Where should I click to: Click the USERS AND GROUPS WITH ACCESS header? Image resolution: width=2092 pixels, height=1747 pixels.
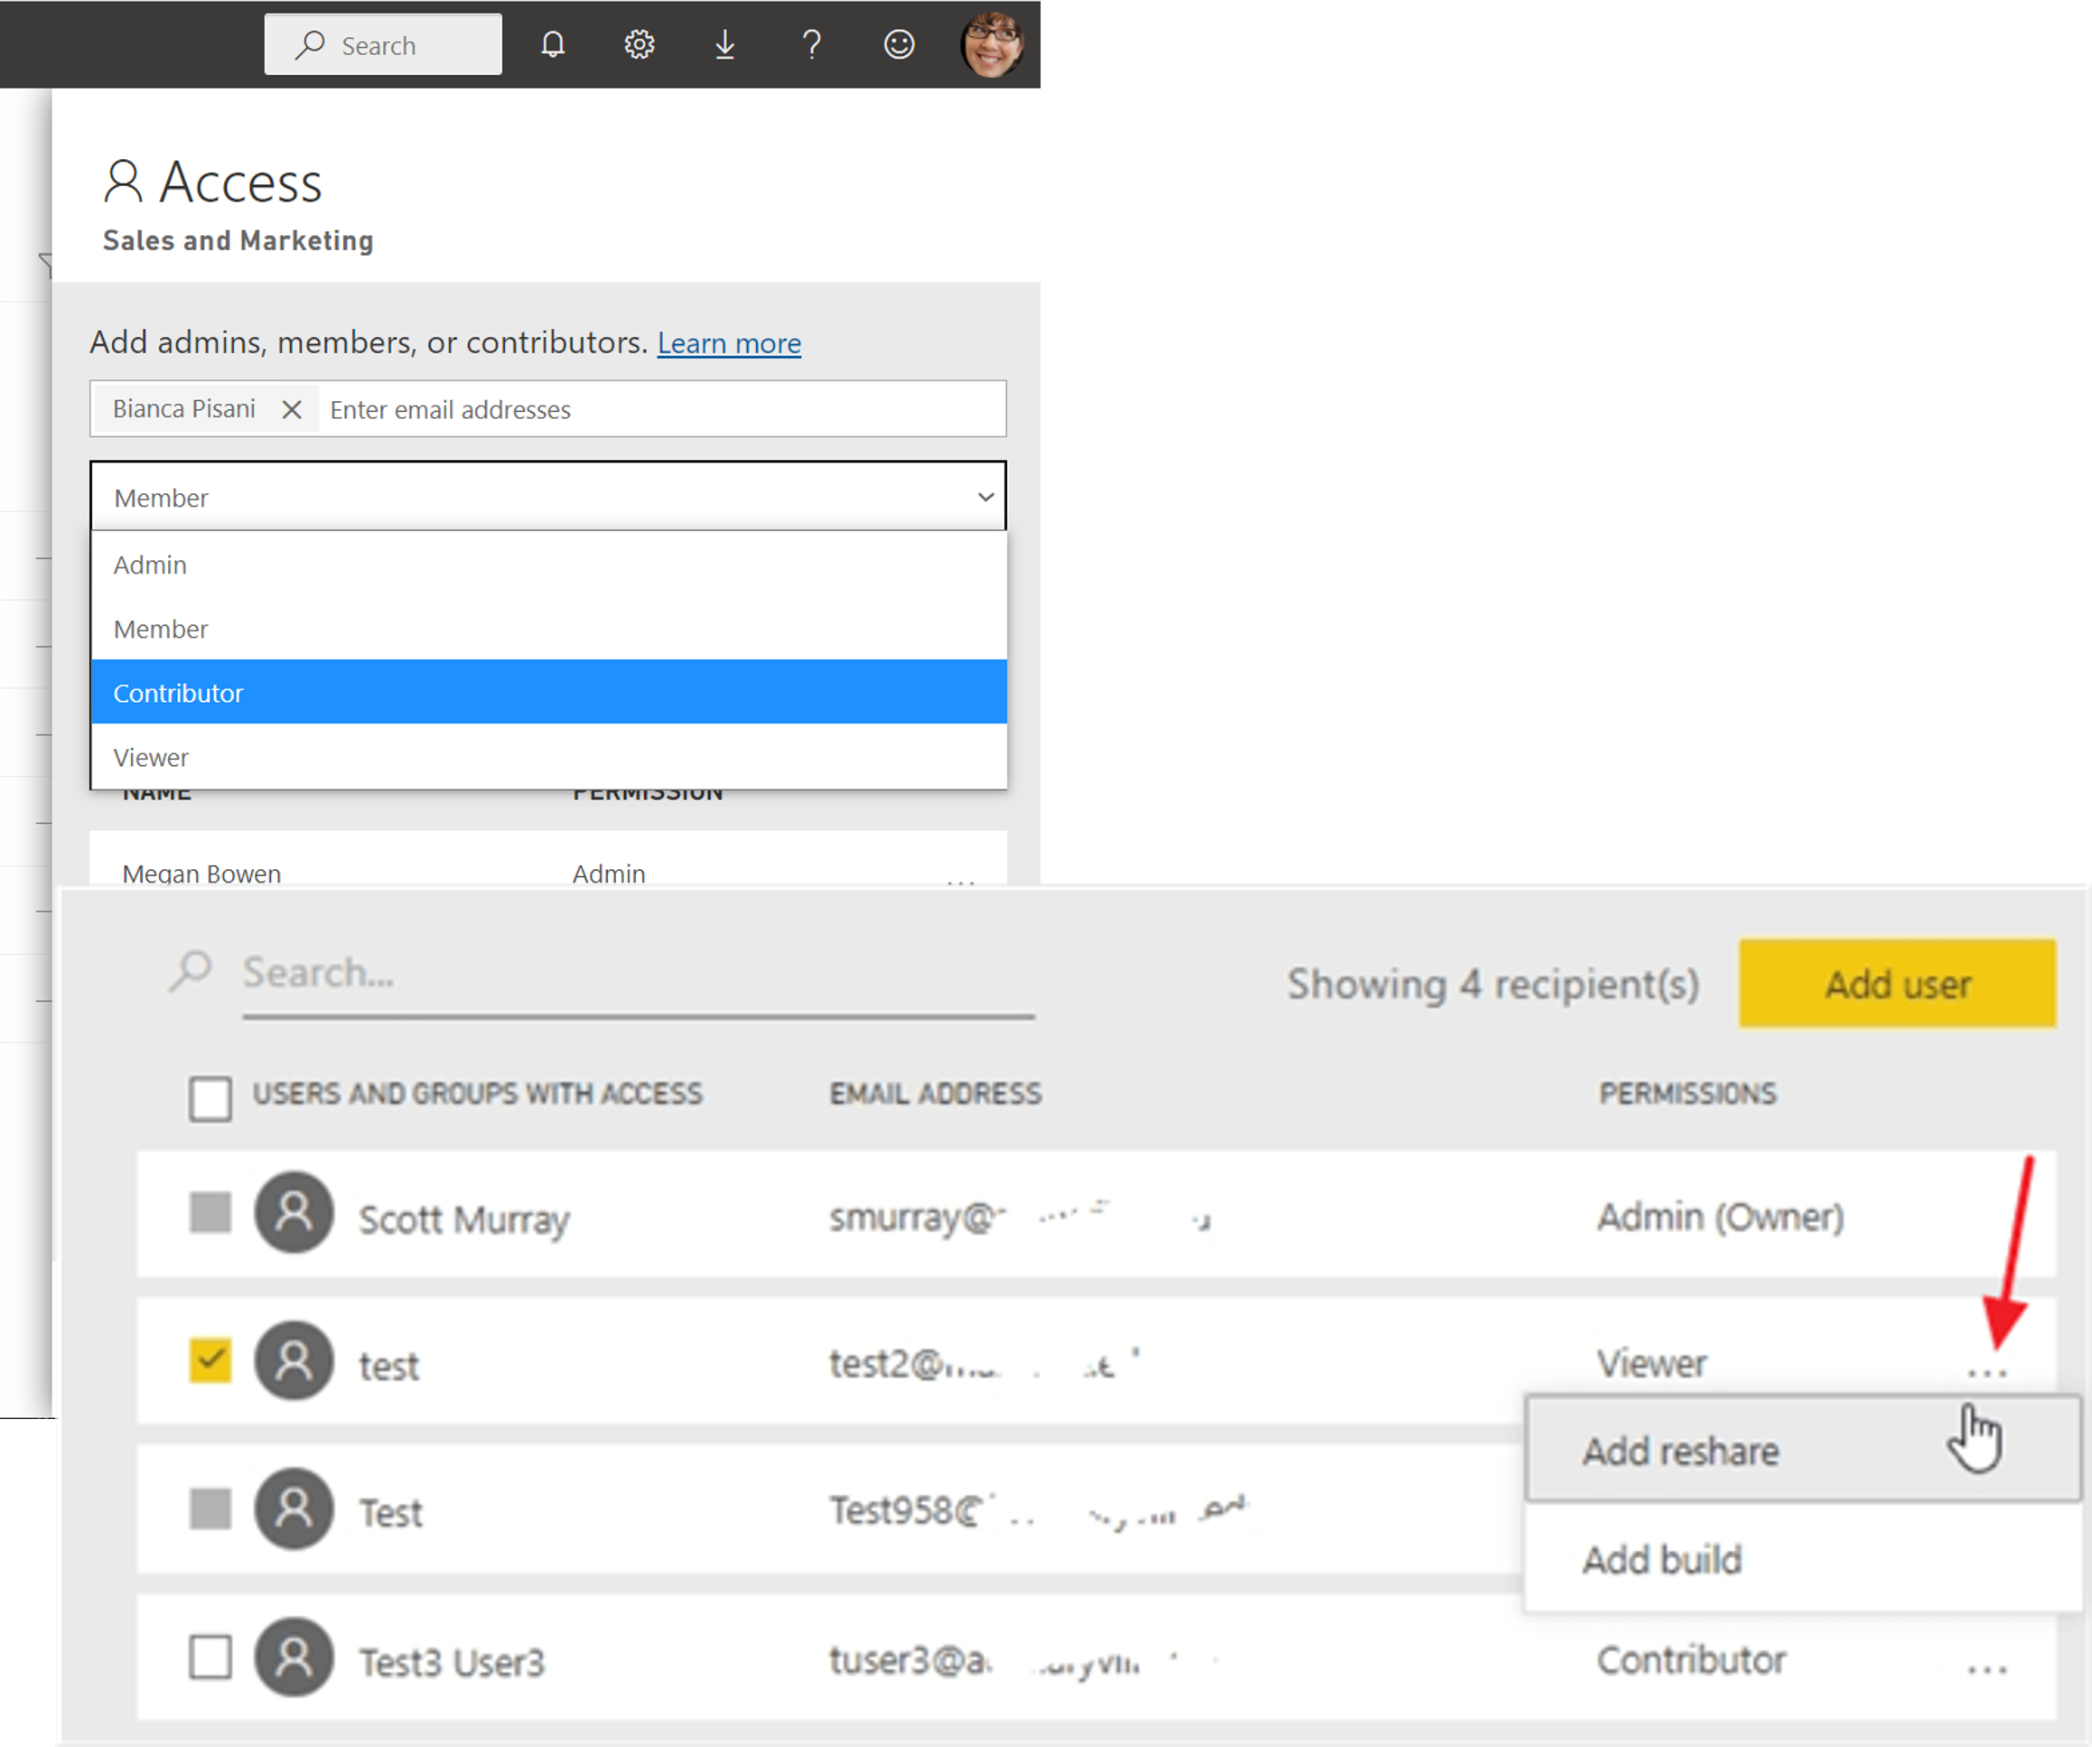tap(477, 1094)
